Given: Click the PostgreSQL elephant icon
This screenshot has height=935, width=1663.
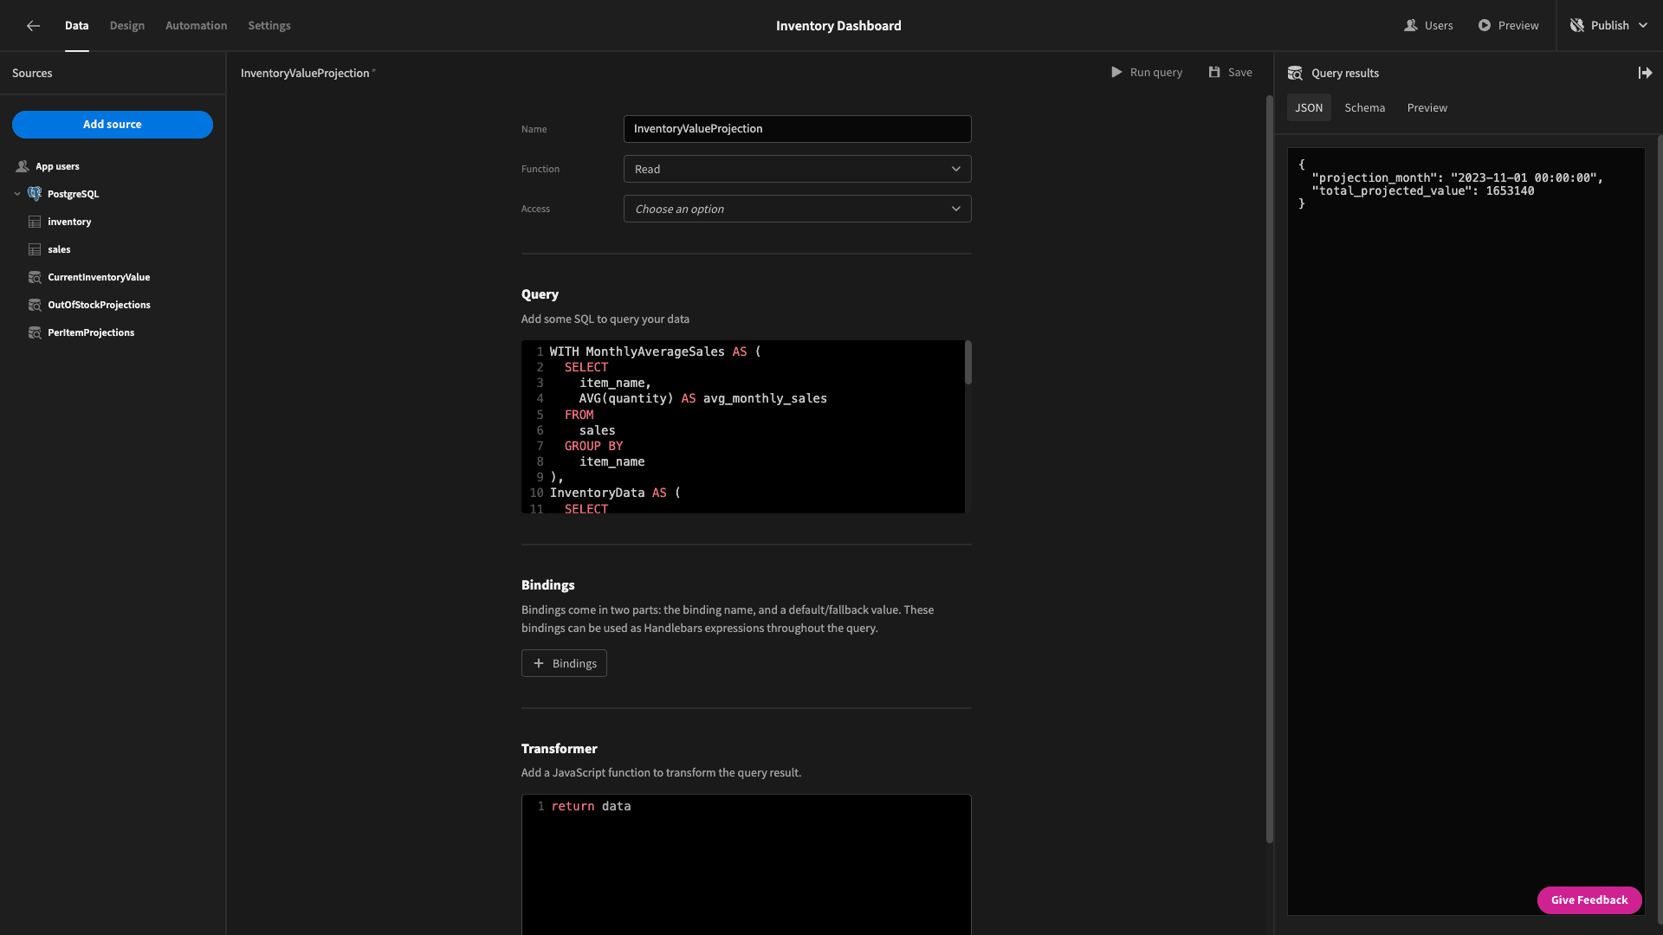Looking at the screenshot, I should (x=35, y=194).
